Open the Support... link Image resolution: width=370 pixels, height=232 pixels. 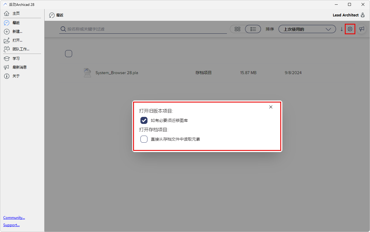click(x=11, y=225)
